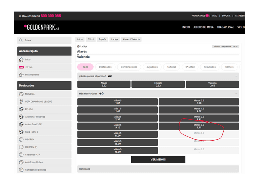Click the search magnifier icon

(x=21, y=40)
